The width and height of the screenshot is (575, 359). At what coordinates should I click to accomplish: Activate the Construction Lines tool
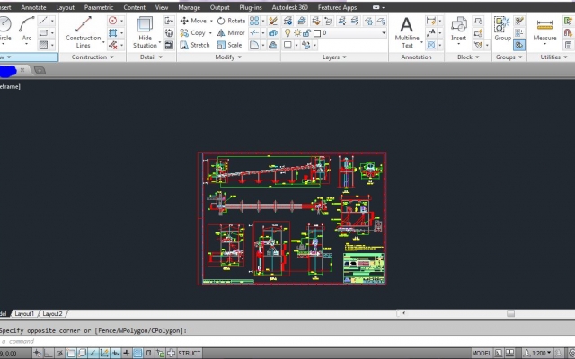point(84,32)
